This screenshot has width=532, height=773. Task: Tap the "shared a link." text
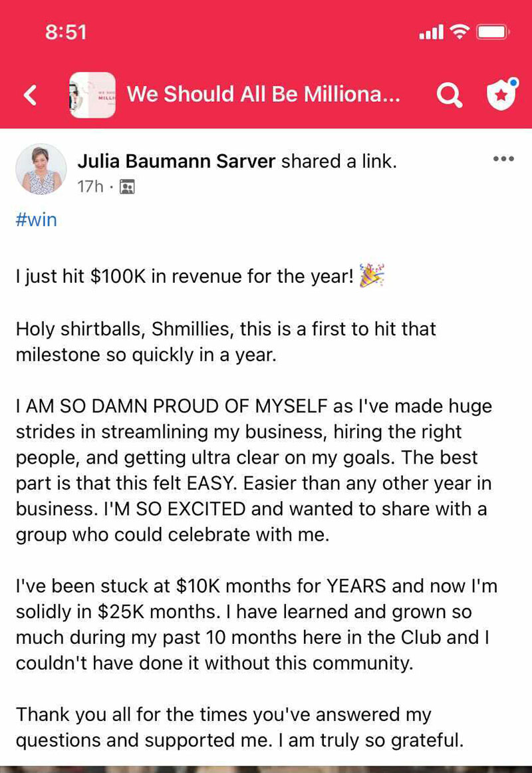point(339,160)
